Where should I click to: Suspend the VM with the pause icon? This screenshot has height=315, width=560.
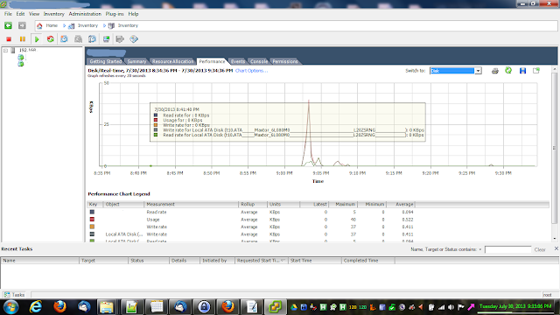pyautogui.click(x=23, y=38)
